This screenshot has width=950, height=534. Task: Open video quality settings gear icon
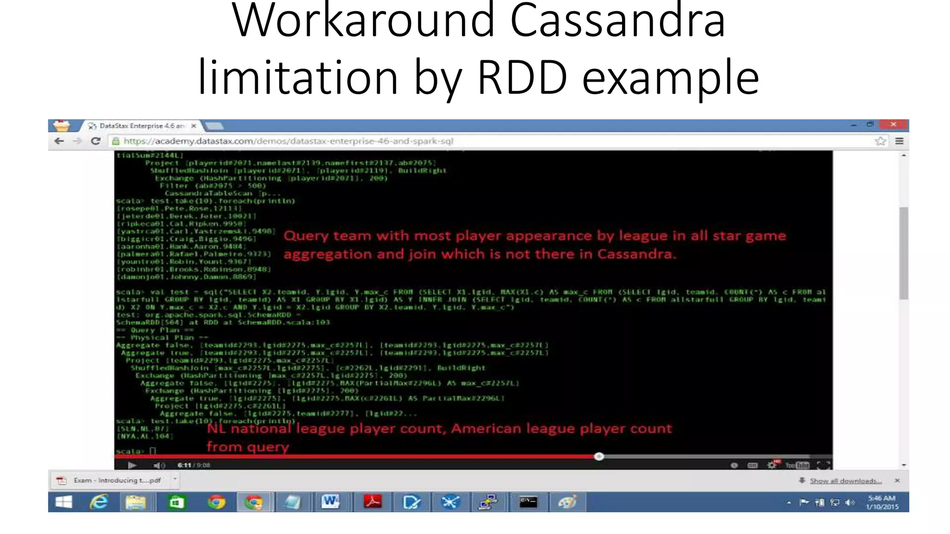[x=772, y=465]
